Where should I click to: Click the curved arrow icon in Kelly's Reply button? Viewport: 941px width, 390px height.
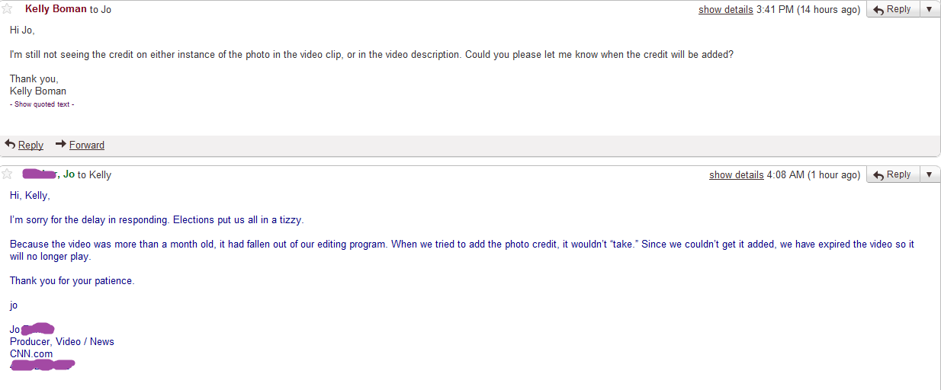pyautogui.click(x=878, y=10)
